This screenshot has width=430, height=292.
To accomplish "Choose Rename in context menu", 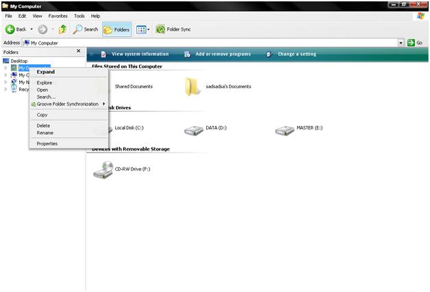I will click(69, 133).
